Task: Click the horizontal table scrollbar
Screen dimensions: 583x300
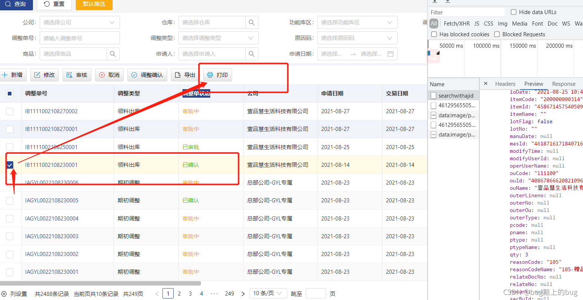Action: (100, 283)
